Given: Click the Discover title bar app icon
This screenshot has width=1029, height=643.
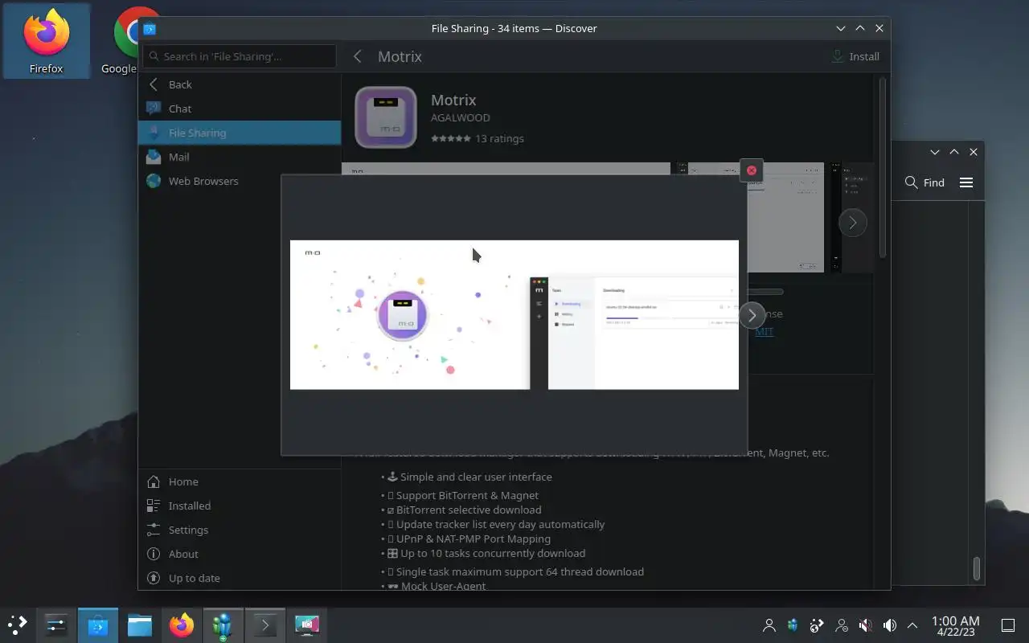Looking at the screenshot, I should pyautogui.click(x=150, y=29).
